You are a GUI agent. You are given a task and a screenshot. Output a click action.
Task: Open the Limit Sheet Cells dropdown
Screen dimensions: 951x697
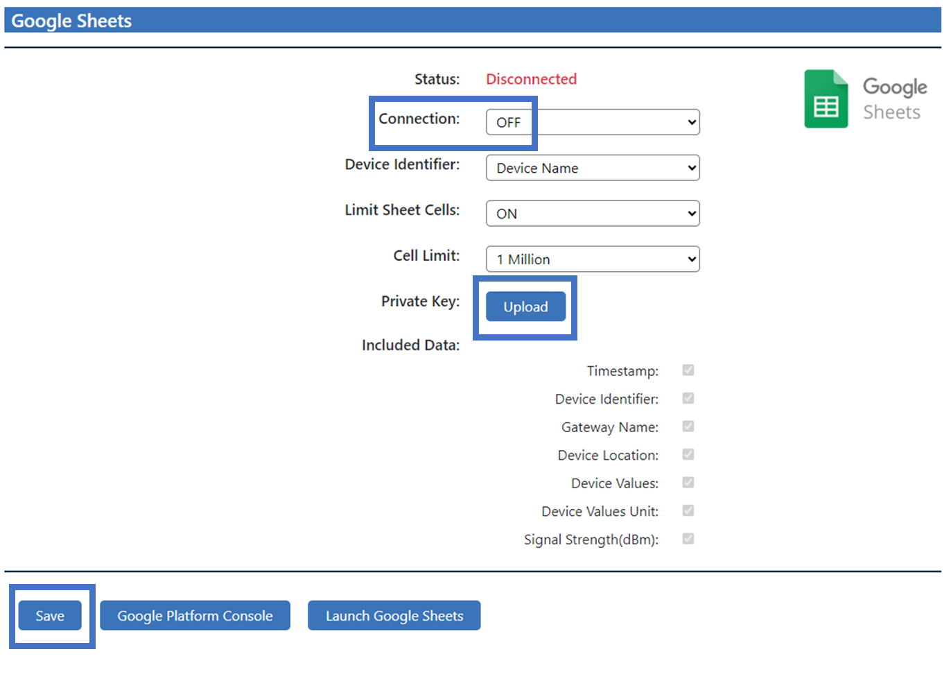tap(593, 213)
